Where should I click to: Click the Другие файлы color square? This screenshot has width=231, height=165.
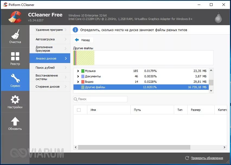(83, 87)
